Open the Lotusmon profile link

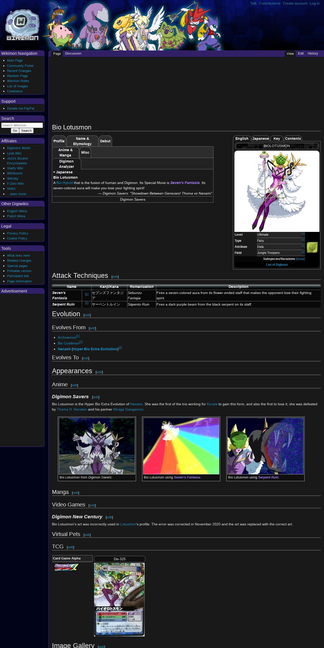click(128, 524)
